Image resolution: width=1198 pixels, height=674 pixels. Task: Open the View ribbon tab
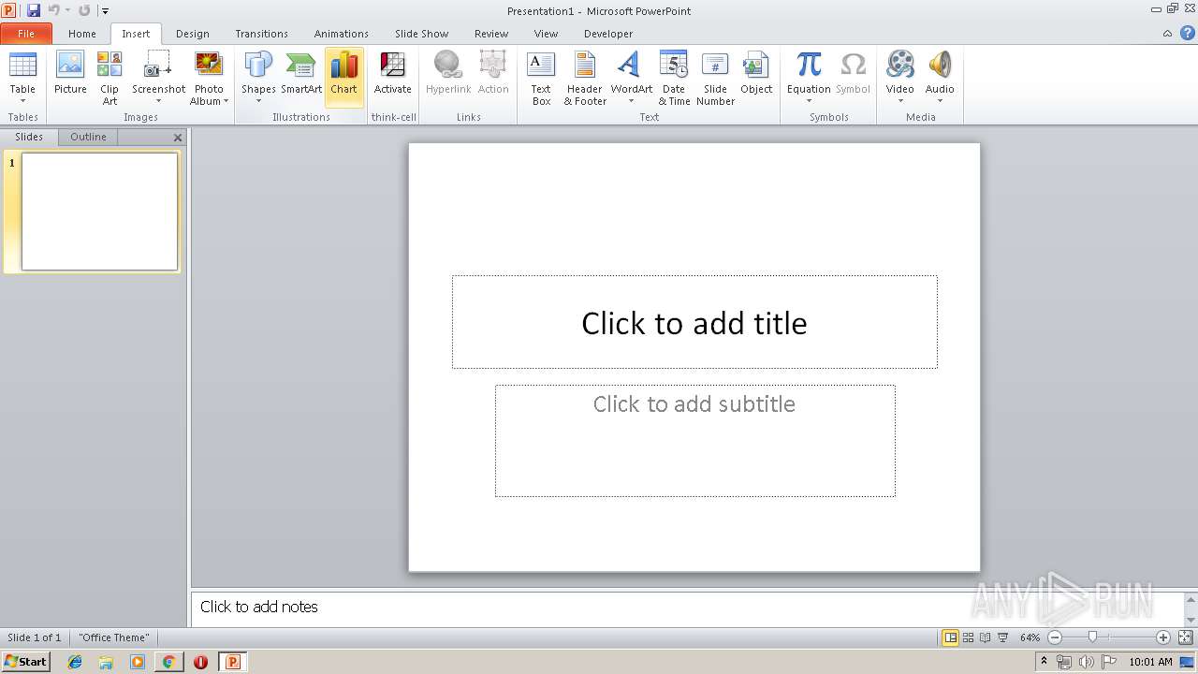(x=546, y=34)
